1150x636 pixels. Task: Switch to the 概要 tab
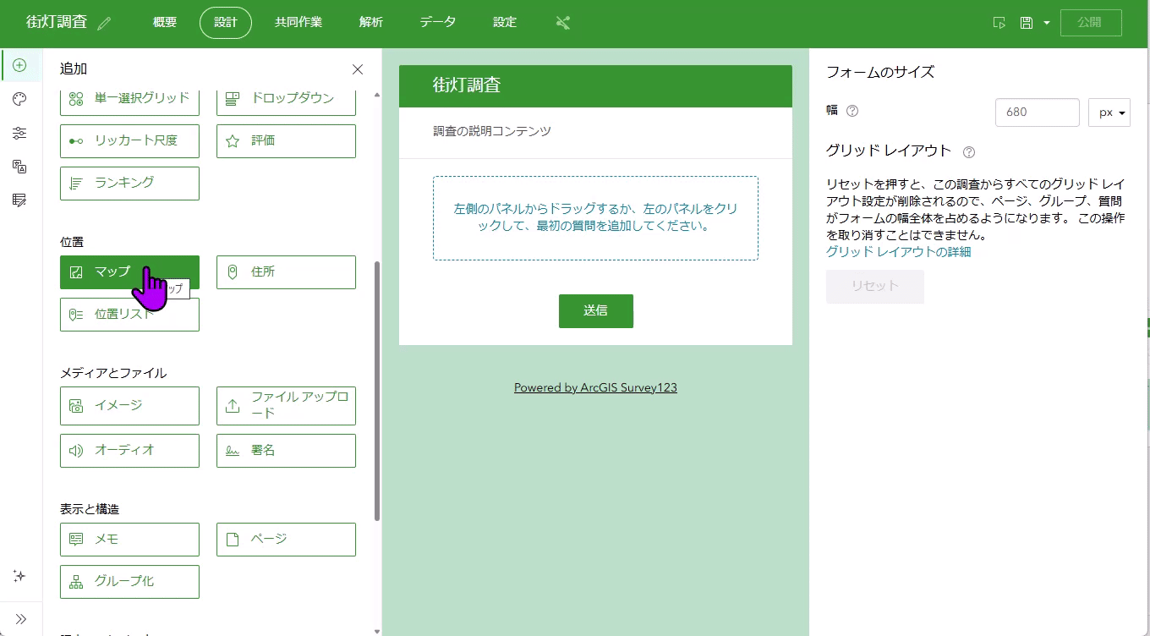point(165,23)
